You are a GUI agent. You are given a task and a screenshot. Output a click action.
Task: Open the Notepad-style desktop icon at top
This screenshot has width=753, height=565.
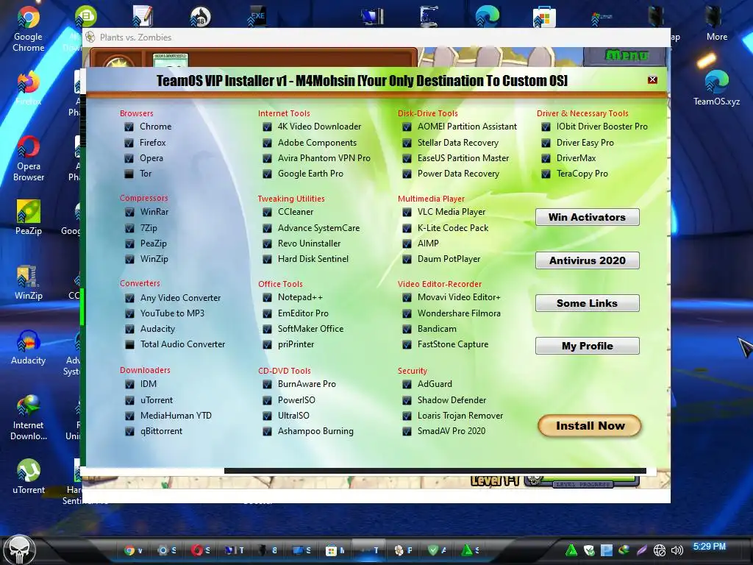click(143, 16)
